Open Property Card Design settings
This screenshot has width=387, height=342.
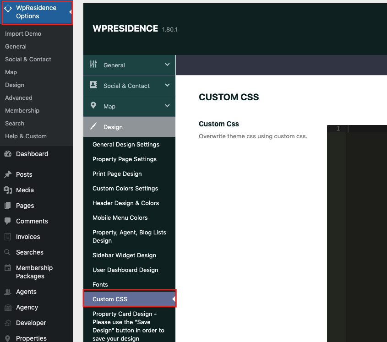click(x=128, y=326)
